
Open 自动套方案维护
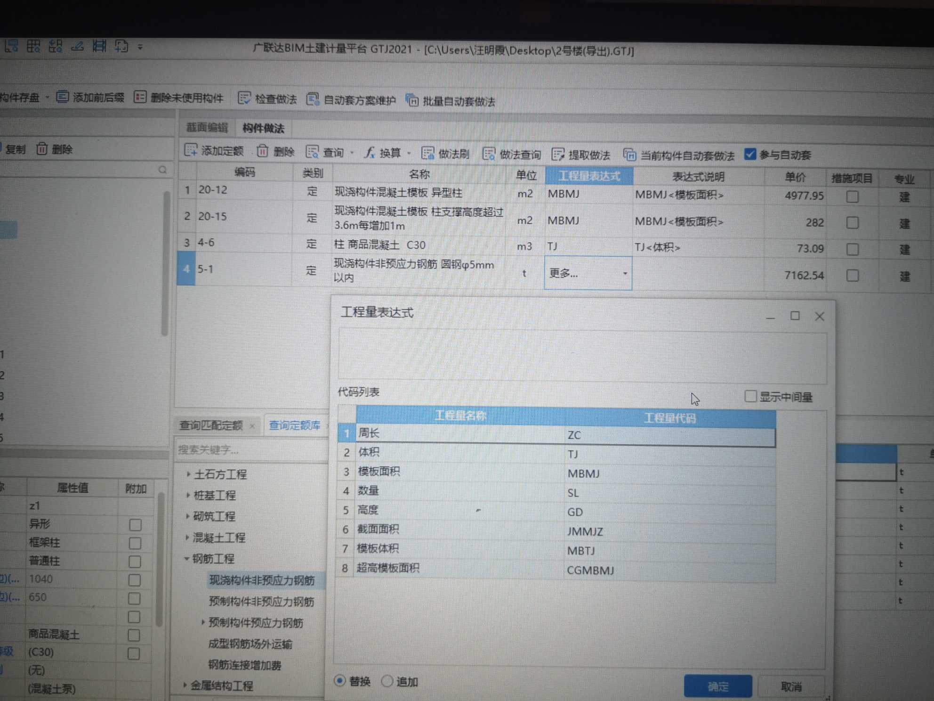pyautogui.click(x=351, y=100)
